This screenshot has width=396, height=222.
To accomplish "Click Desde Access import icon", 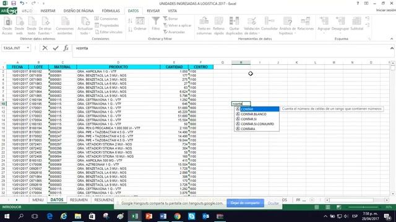I will pyautogui.click(x=7, y=26).
